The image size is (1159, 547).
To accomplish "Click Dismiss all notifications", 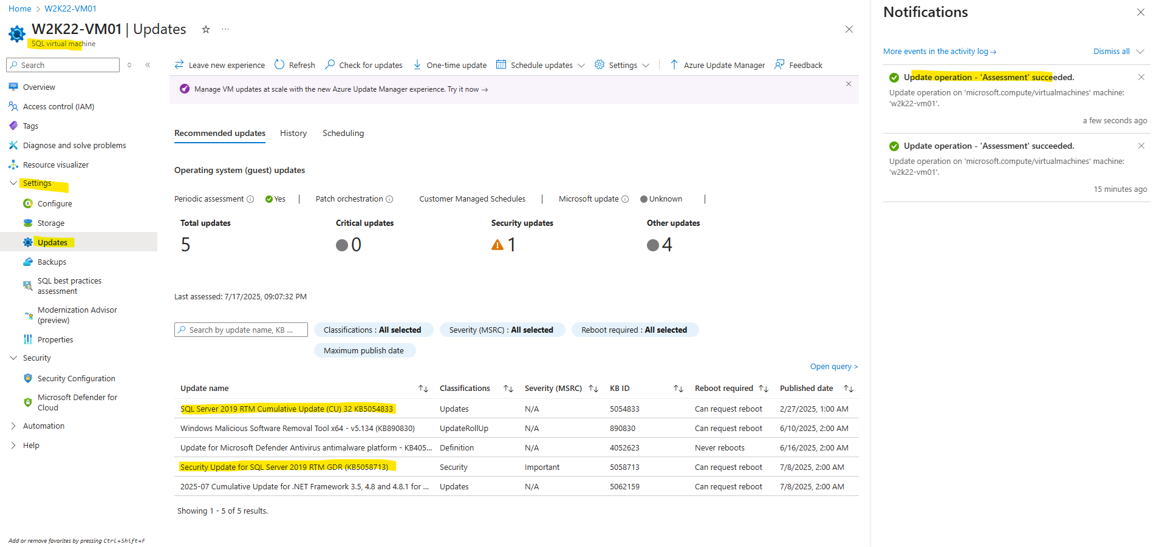I will 1111,52.
